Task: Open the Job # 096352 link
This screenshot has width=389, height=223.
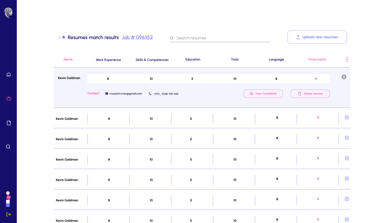Action: click(137, 38)
